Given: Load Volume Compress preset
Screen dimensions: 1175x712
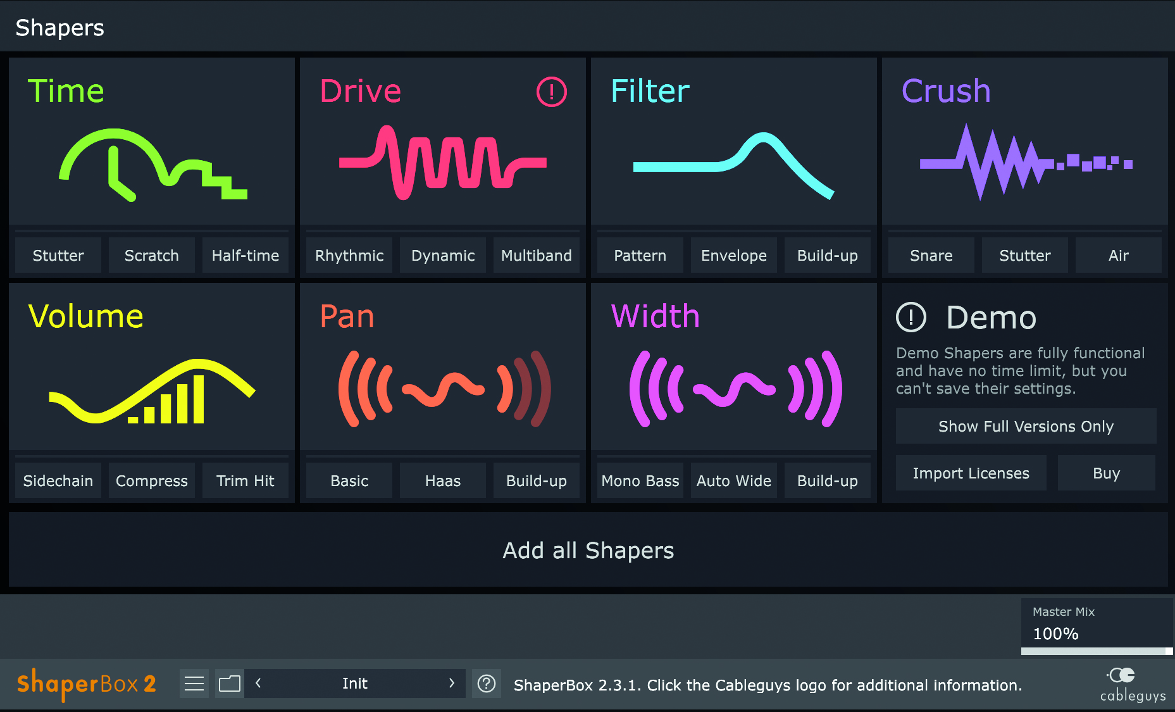Looking at the screenshot, I should (152, 481).
